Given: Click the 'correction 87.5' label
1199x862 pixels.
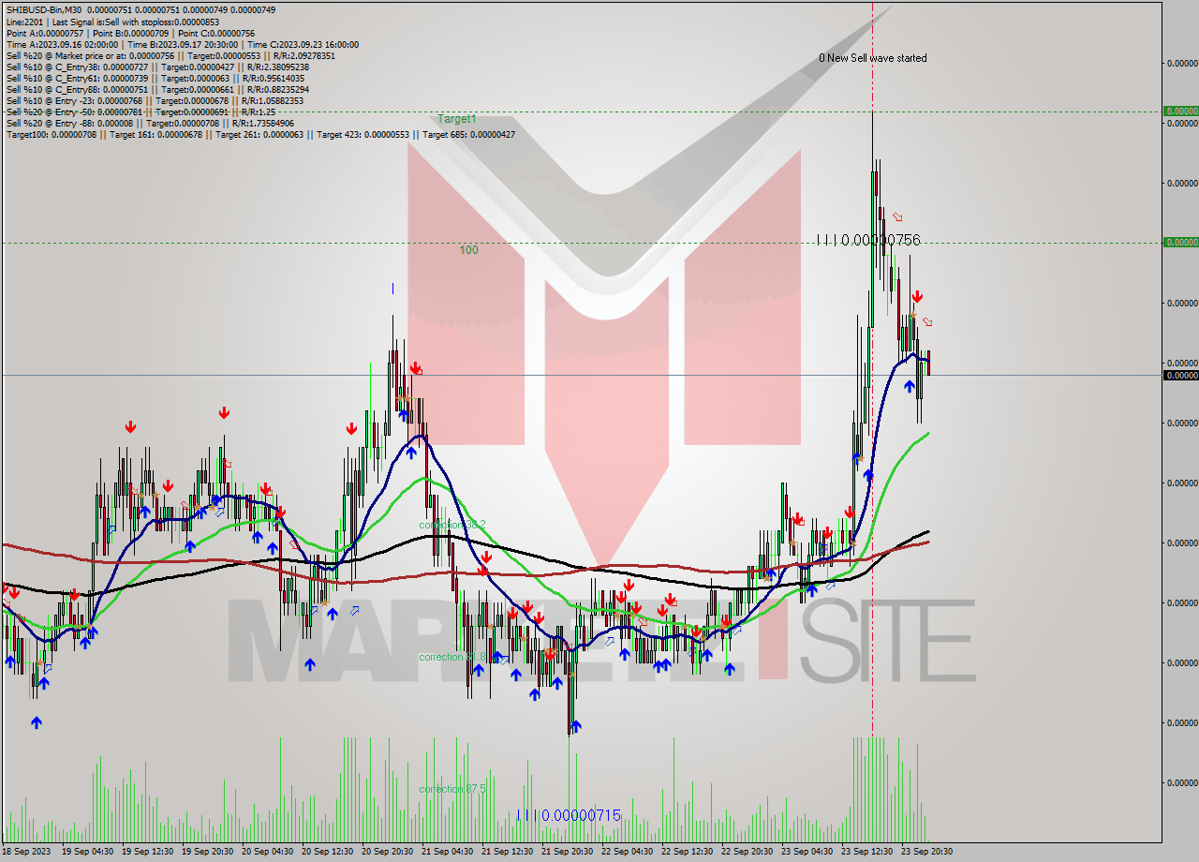Looking at the screenshot, I should [x=452, y=789].
